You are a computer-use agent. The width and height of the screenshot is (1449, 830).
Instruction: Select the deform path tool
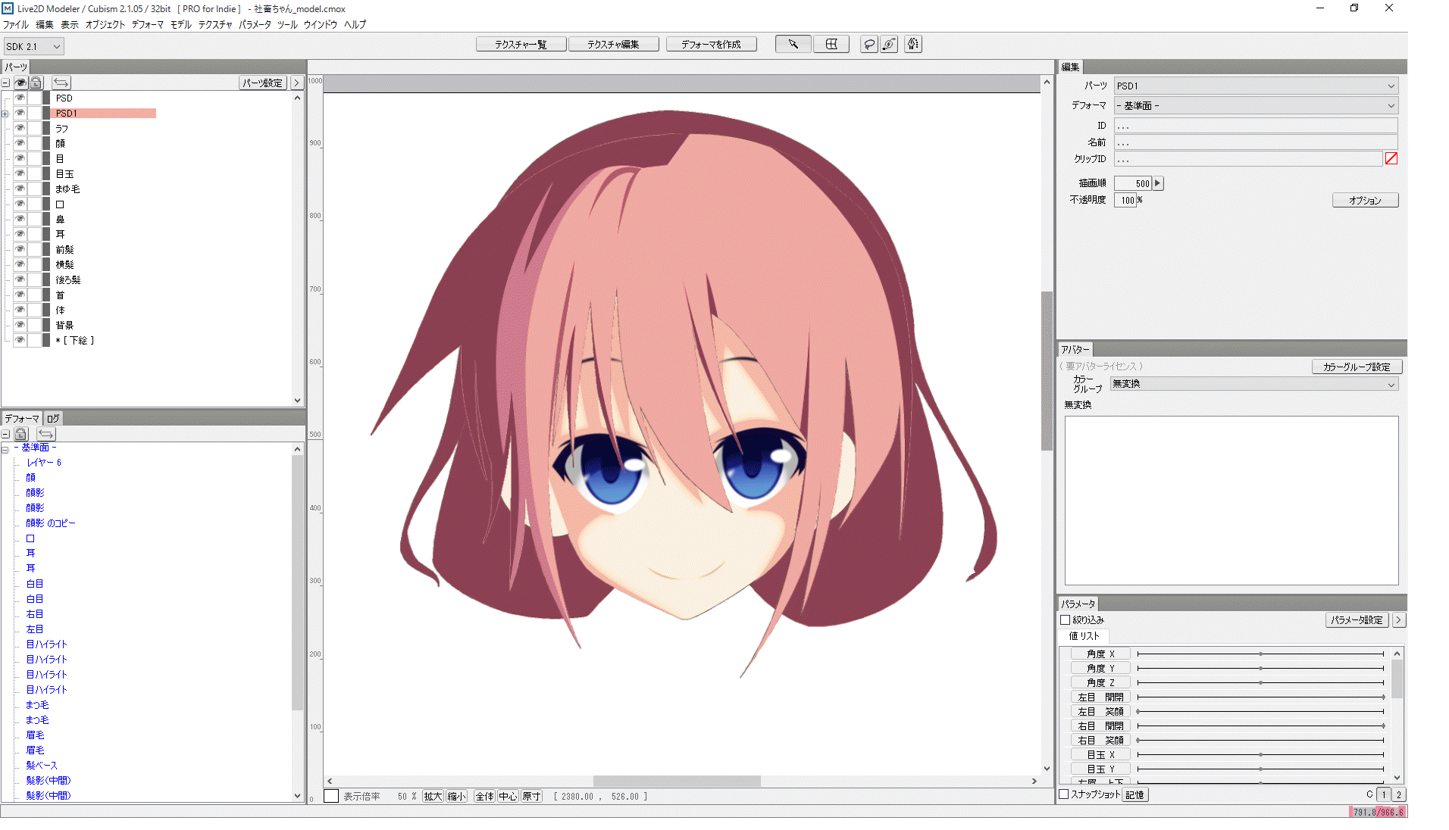click(x=889, y=44)
